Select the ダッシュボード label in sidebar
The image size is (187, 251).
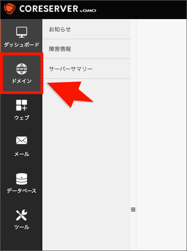(21, 45)
